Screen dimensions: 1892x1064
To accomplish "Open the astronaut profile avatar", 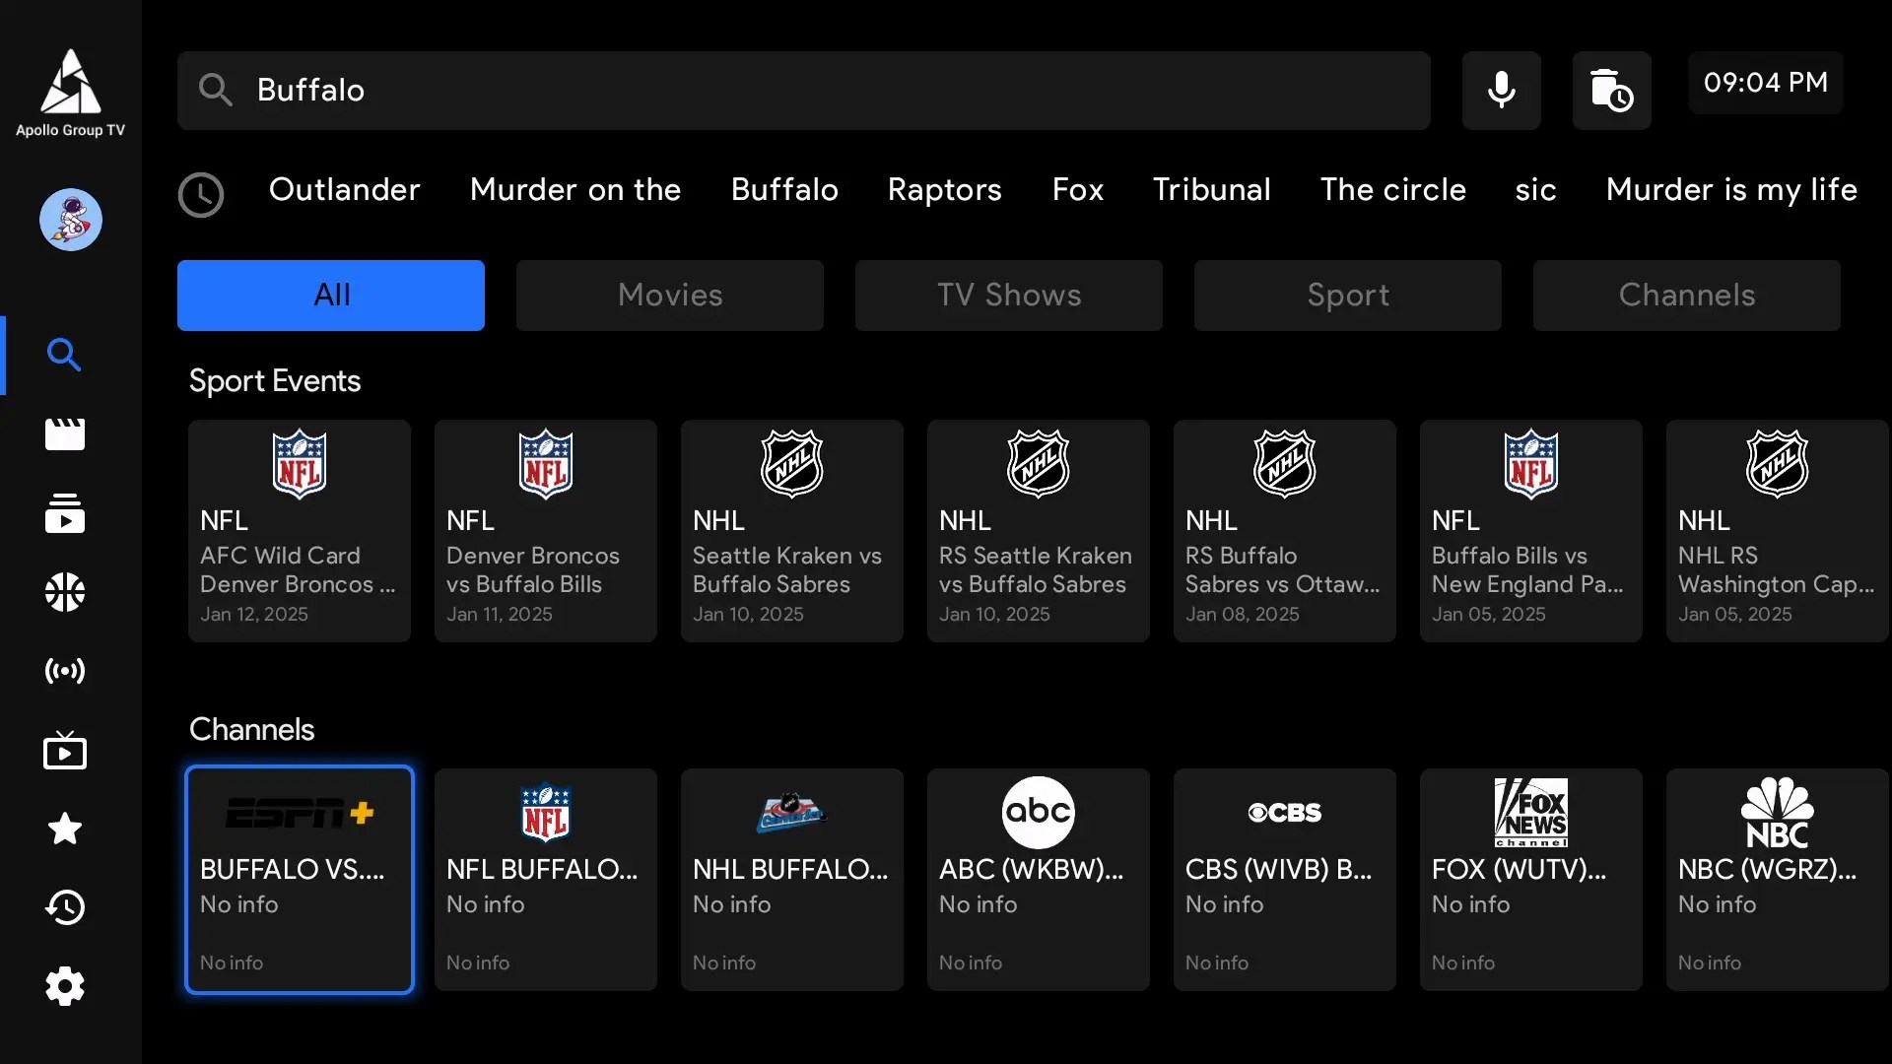I will [x=70, y=220].
